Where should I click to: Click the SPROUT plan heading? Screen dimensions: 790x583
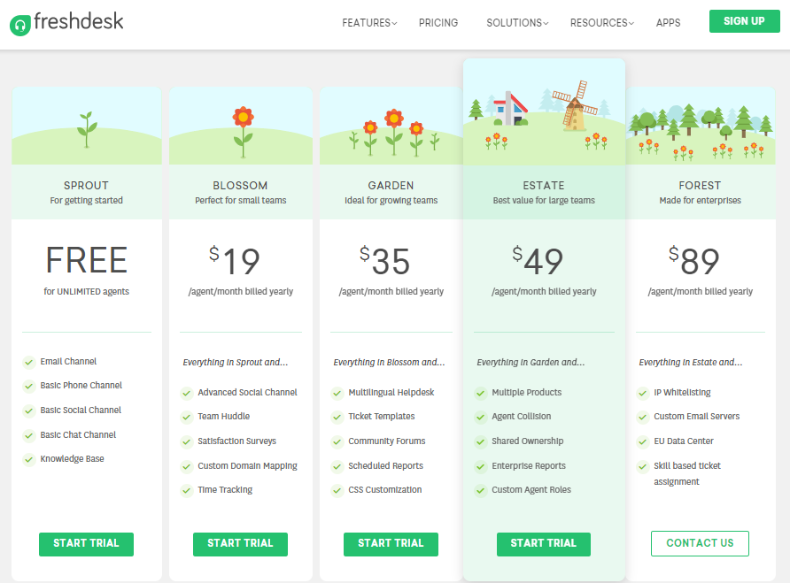click(x=86, y=185)
